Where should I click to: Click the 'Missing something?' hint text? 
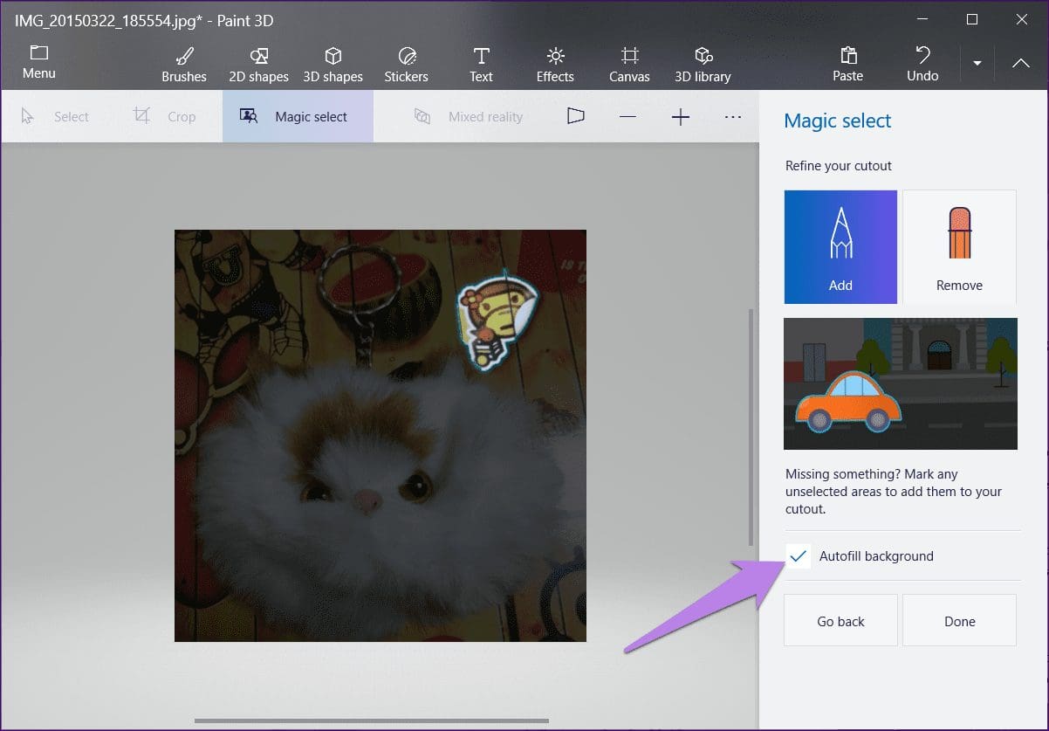click(893, 491)
